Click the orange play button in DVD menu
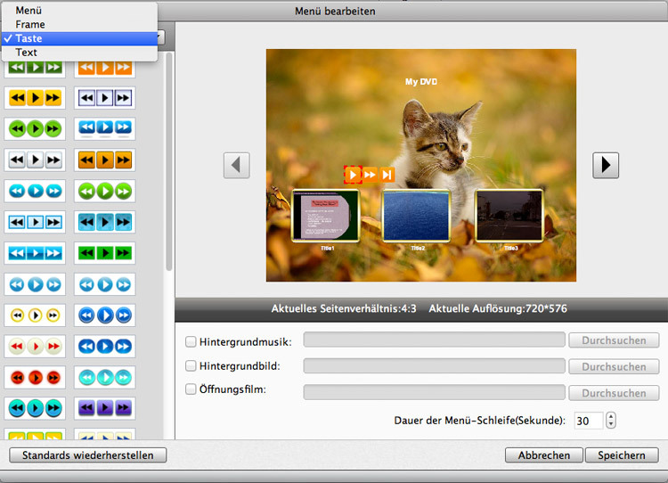Viewport: 668px width, 483px height. point(353,175)
